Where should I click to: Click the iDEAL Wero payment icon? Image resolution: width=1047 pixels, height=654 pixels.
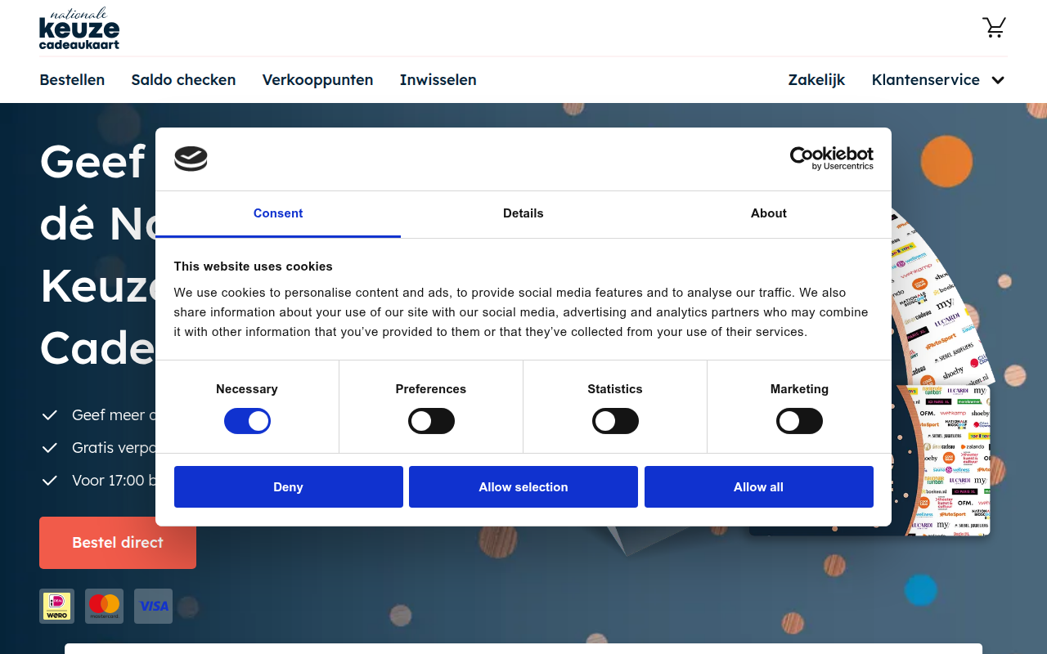[x=56, y=606]
